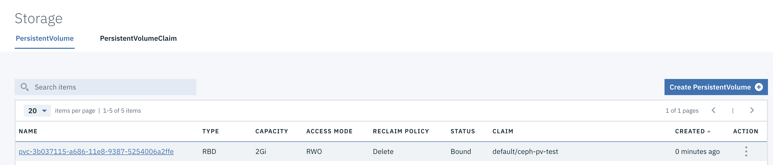The width and height of the screenshot is (773, 165).
Task: Click the dropdown arrow next to 20
Action: point(44,111)
